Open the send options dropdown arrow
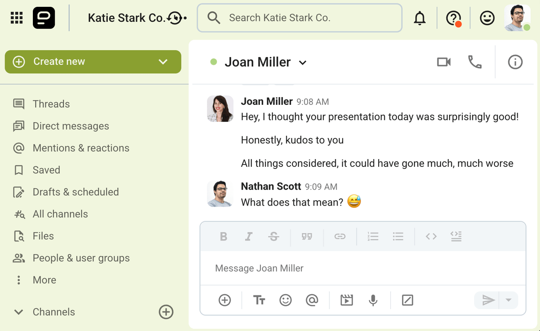The width and height of the screenshot is (540, 331). pyautogui.click(x=508, y=300)
